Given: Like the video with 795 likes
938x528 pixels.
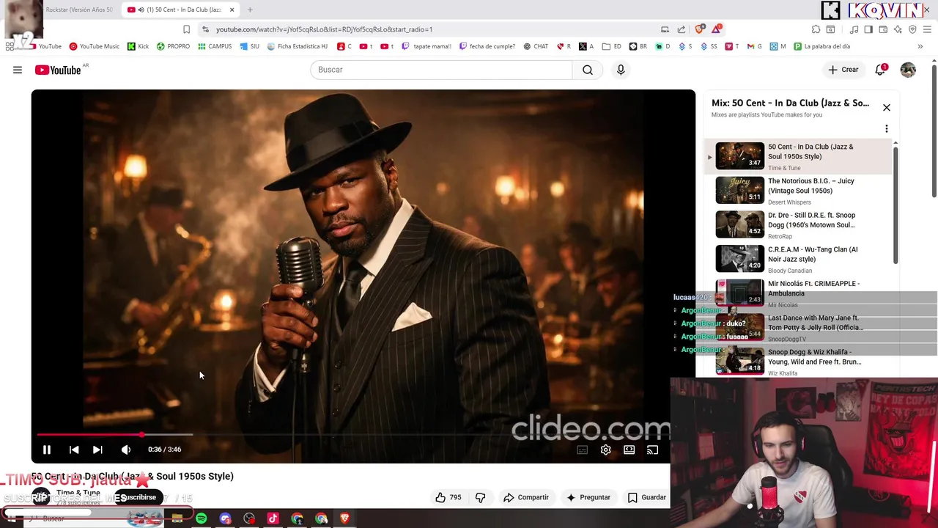Looking at the screenshot, I should pos(448,497).
